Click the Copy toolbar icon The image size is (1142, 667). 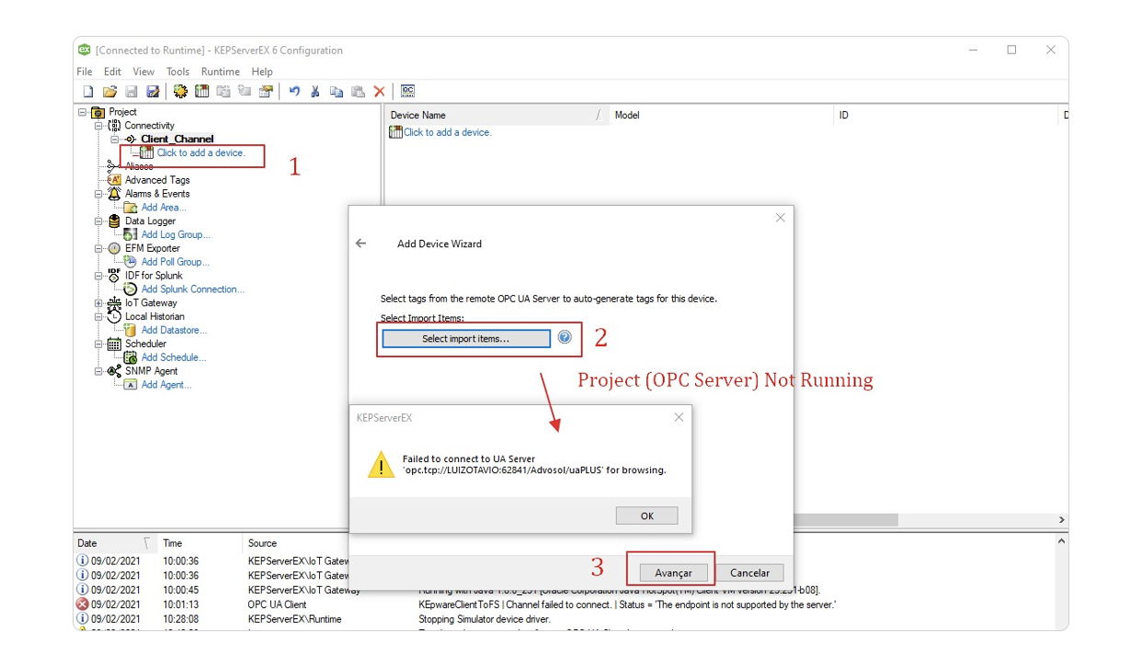(x=337, y=91)
